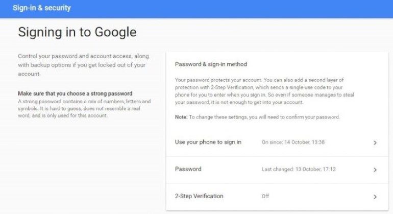Expand the 'Use your phone to sign in' chevron
The image size is (393, 214).
[x=375, y=142]
